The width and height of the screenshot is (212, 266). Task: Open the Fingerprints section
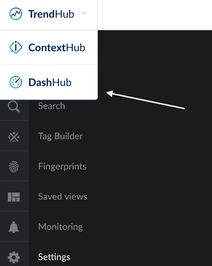click(62, 166)
